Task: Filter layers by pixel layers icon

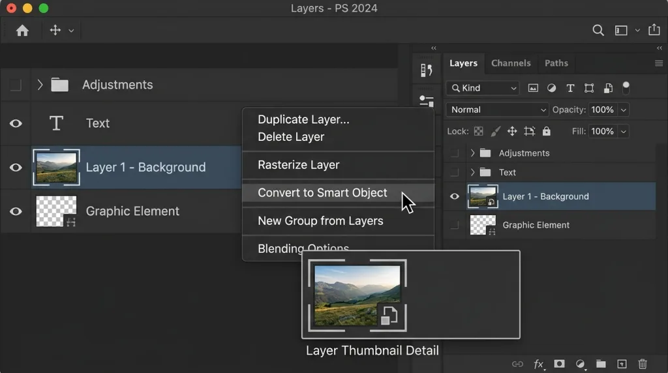Action: pos(533,88)
